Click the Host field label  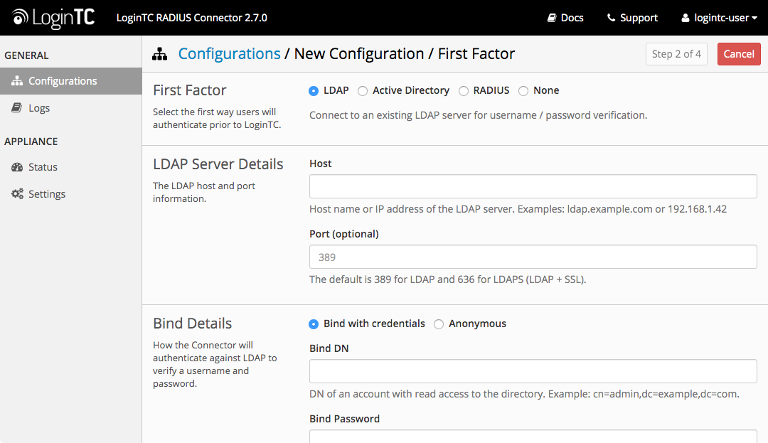[320, 164]
